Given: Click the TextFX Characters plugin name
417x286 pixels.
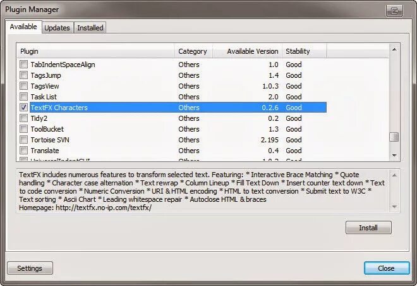Looking at the screenshot, I should (x=59, y=108).
